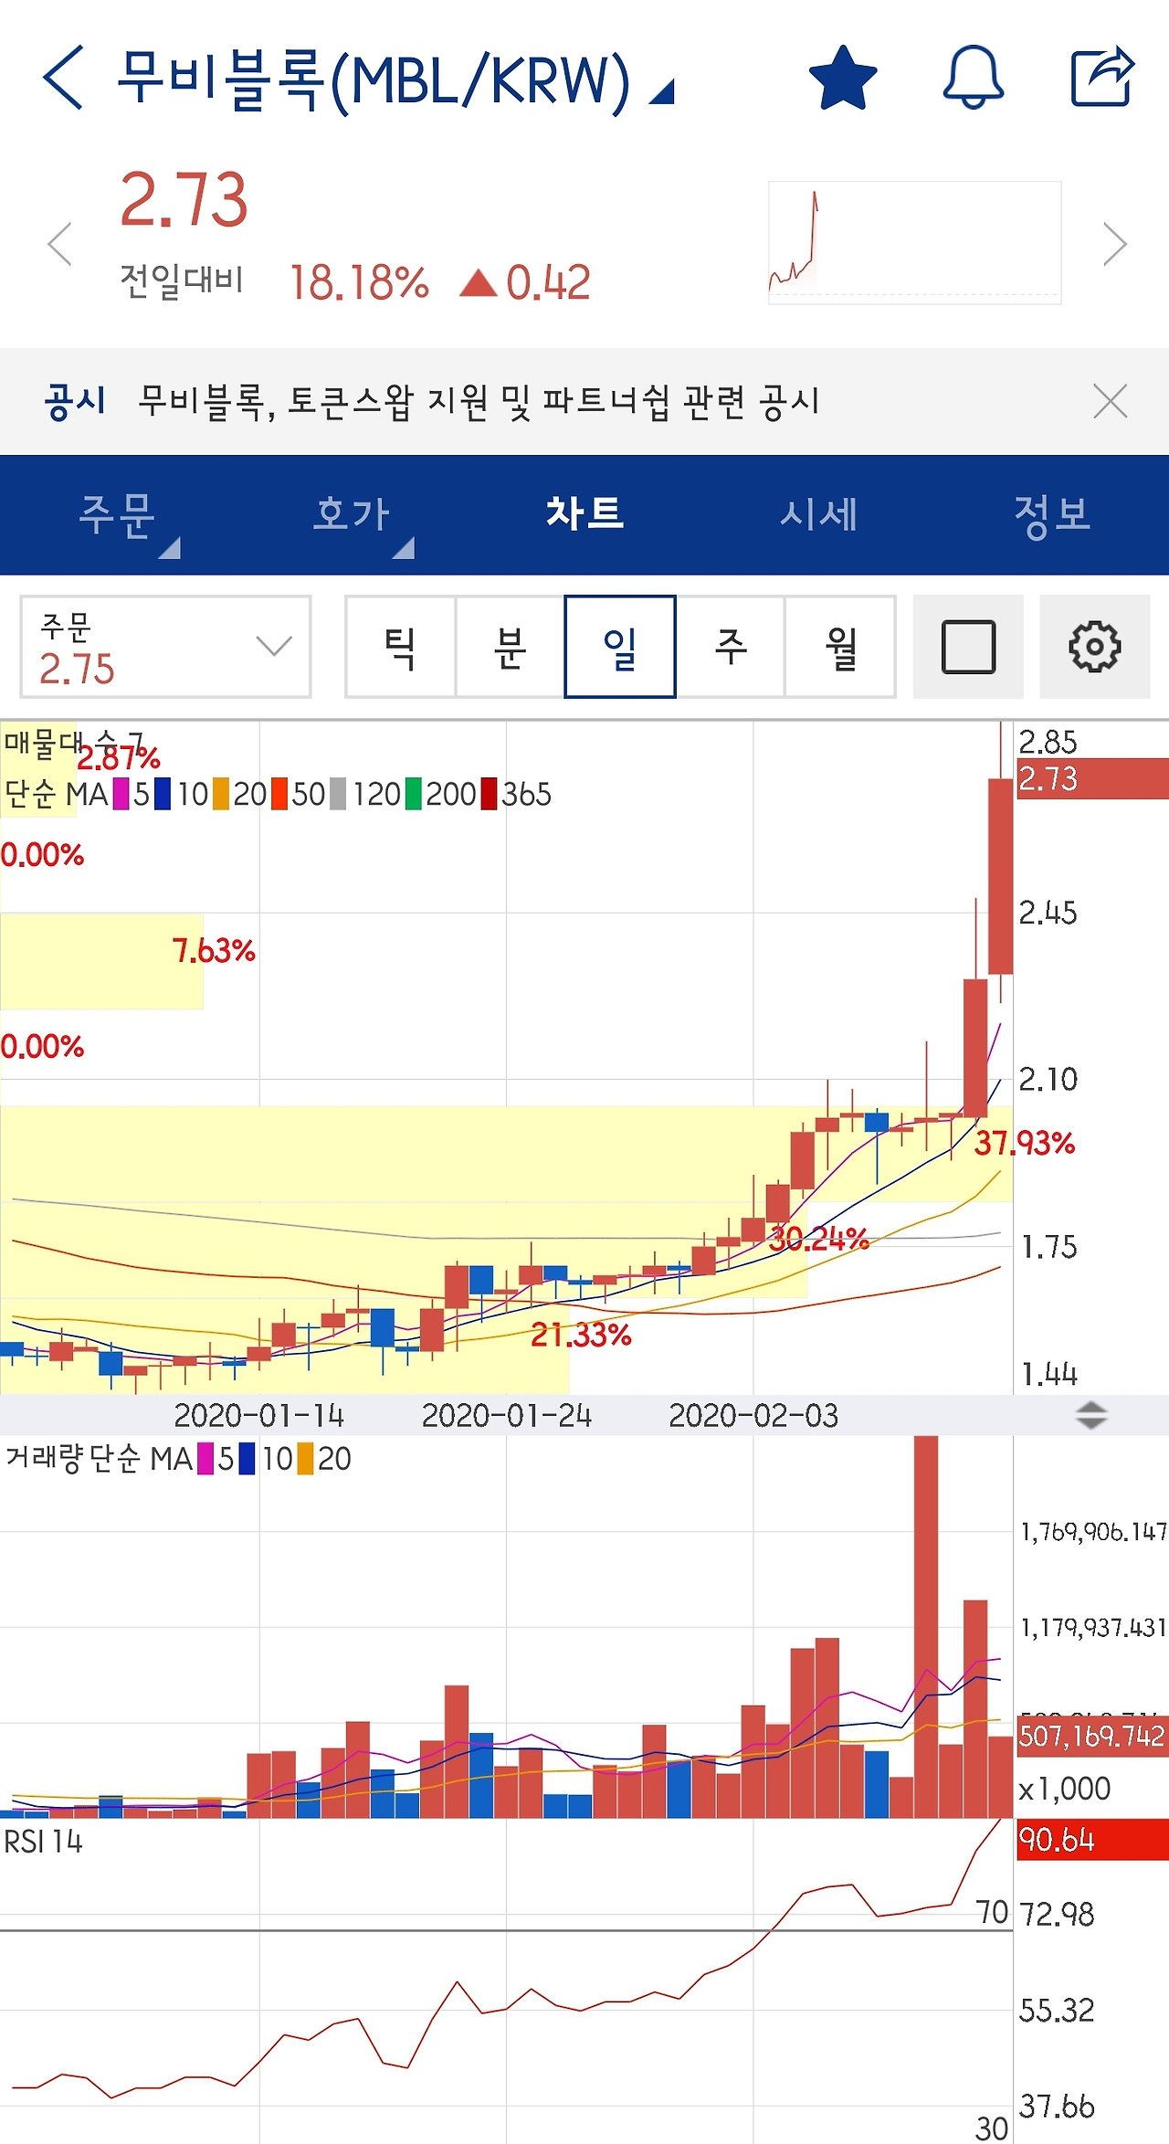Image resolution: width=1169 pixels, height=2144 pixels.
Task: Tap the back arrow icon
Action: click(x=63, y=78)
